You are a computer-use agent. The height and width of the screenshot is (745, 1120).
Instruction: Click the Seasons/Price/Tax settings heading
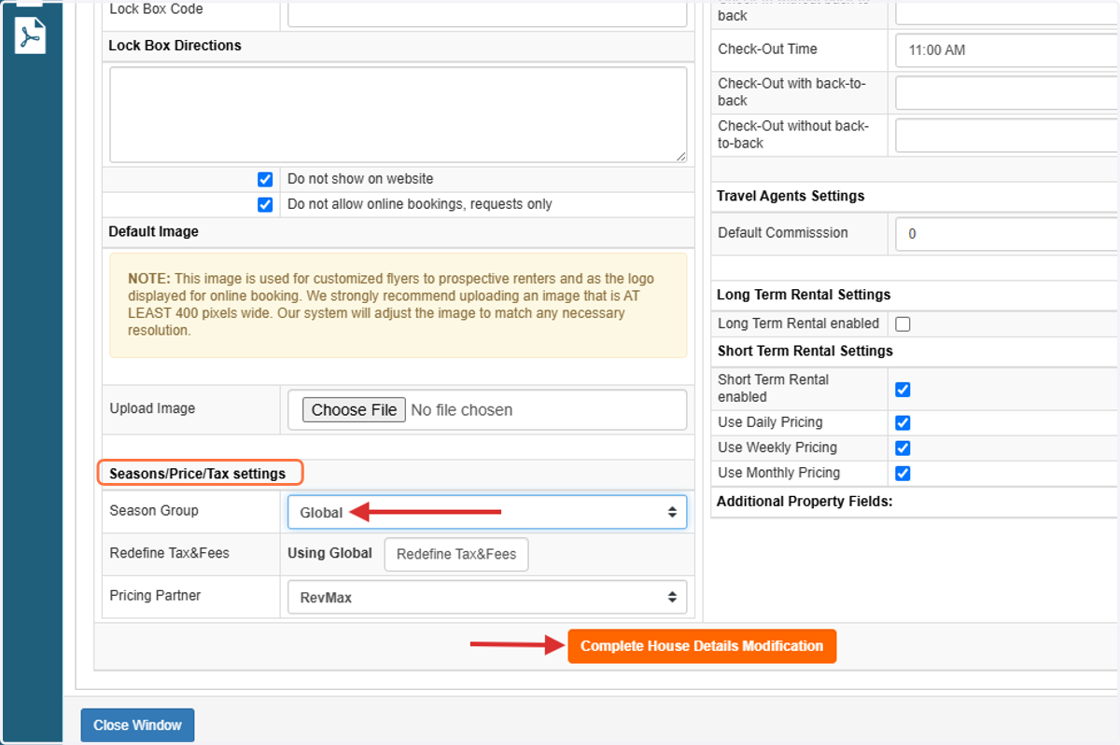pos(198,474)
